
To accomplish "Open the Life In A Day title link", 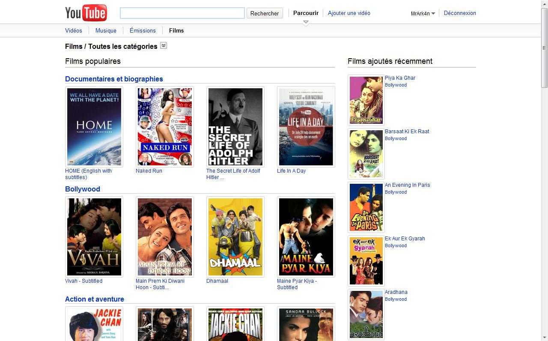I will click(292, 170).
